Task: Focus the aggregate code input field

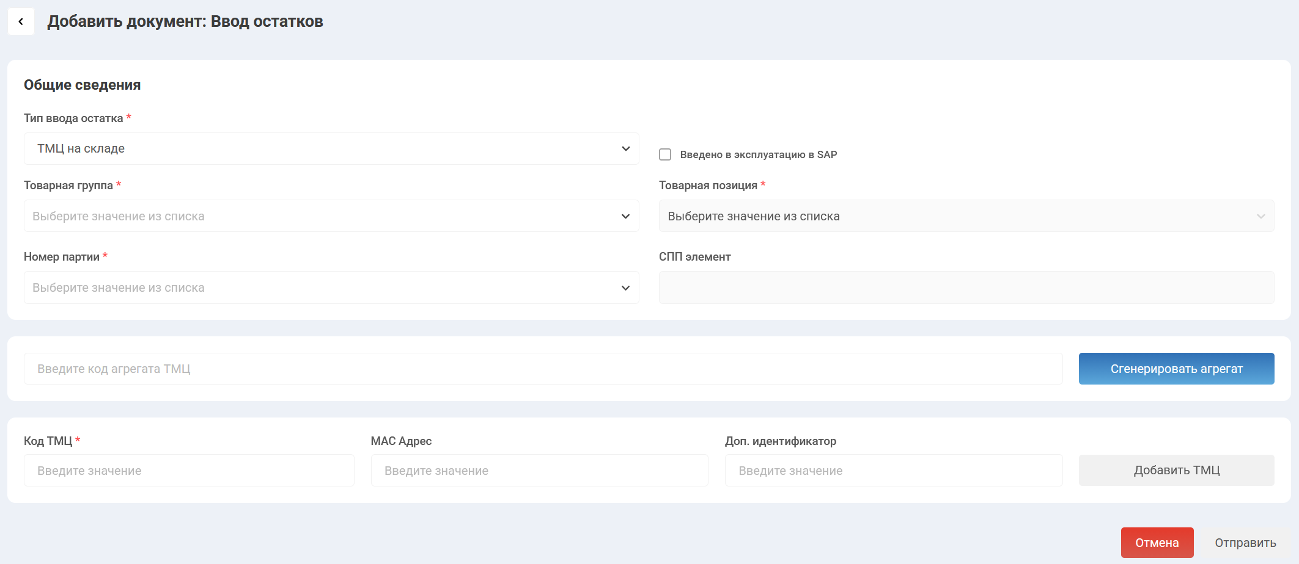Action: coord(543,369)
